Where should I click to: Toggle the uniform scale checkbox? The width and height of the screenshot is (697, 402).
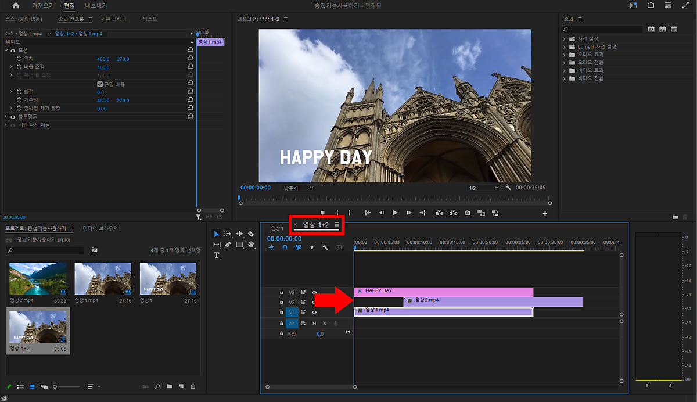(100, 84)
